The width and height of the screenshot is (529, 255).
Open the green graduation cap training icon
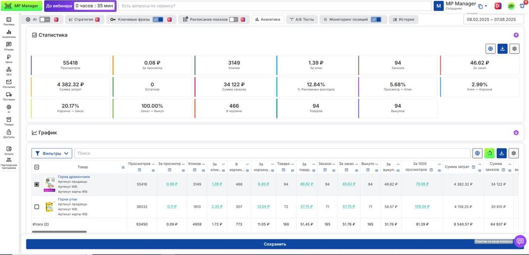[511, 6]
